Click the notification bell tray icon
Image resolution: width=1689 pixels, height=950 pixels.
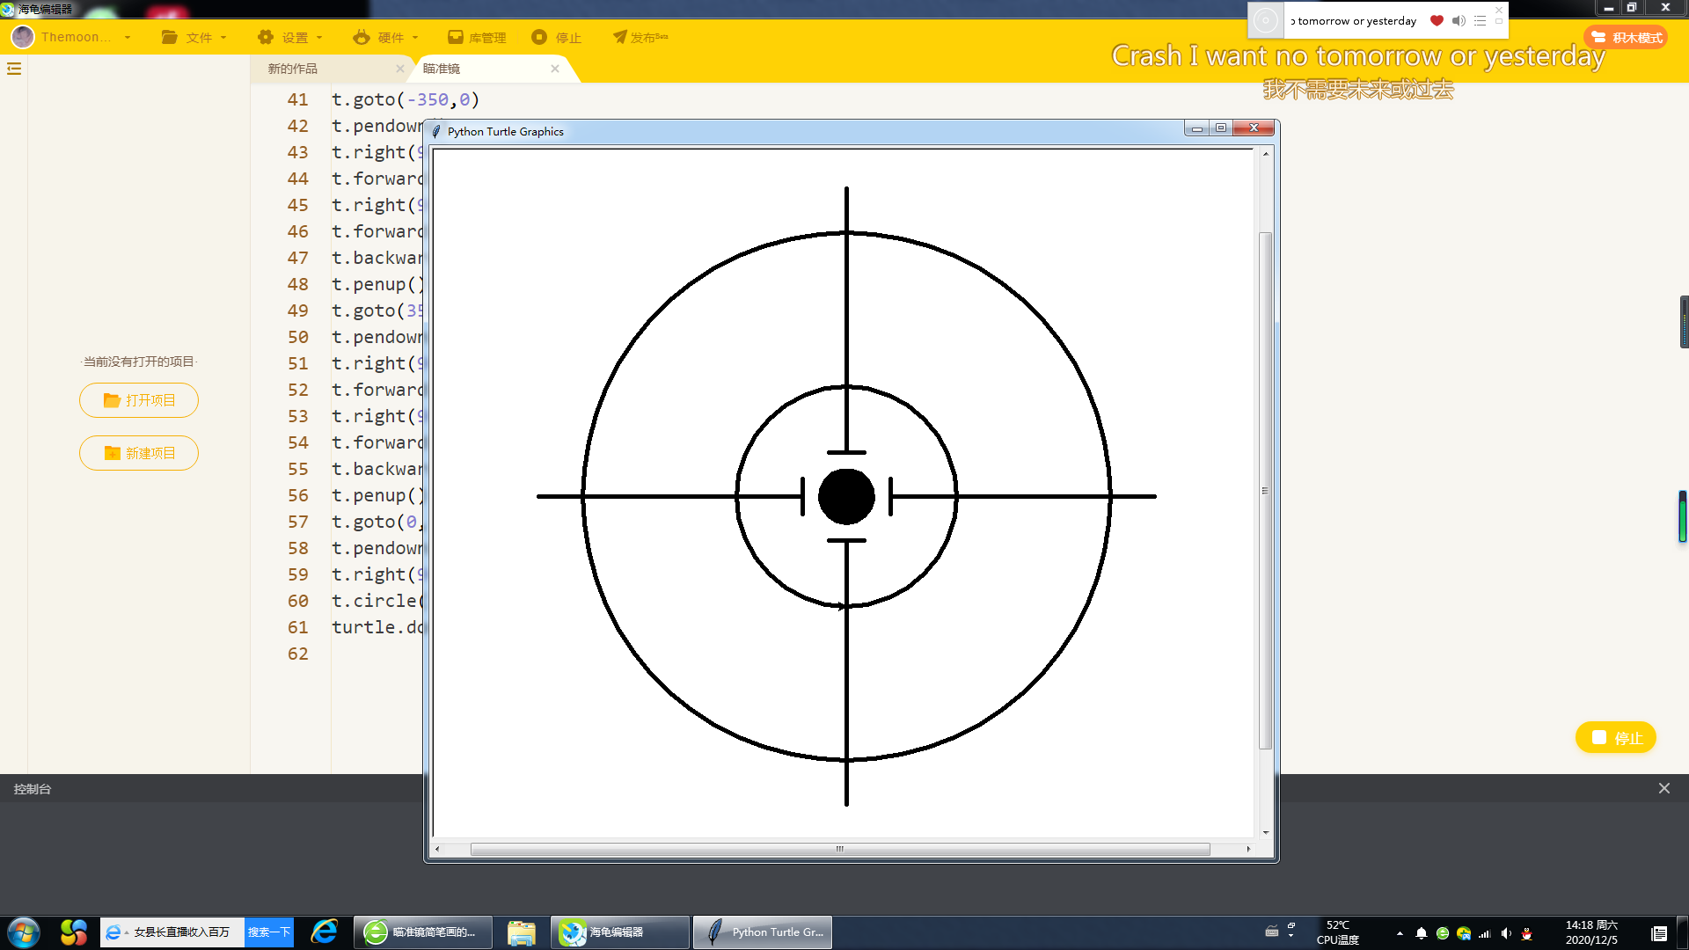[1422, 933]
